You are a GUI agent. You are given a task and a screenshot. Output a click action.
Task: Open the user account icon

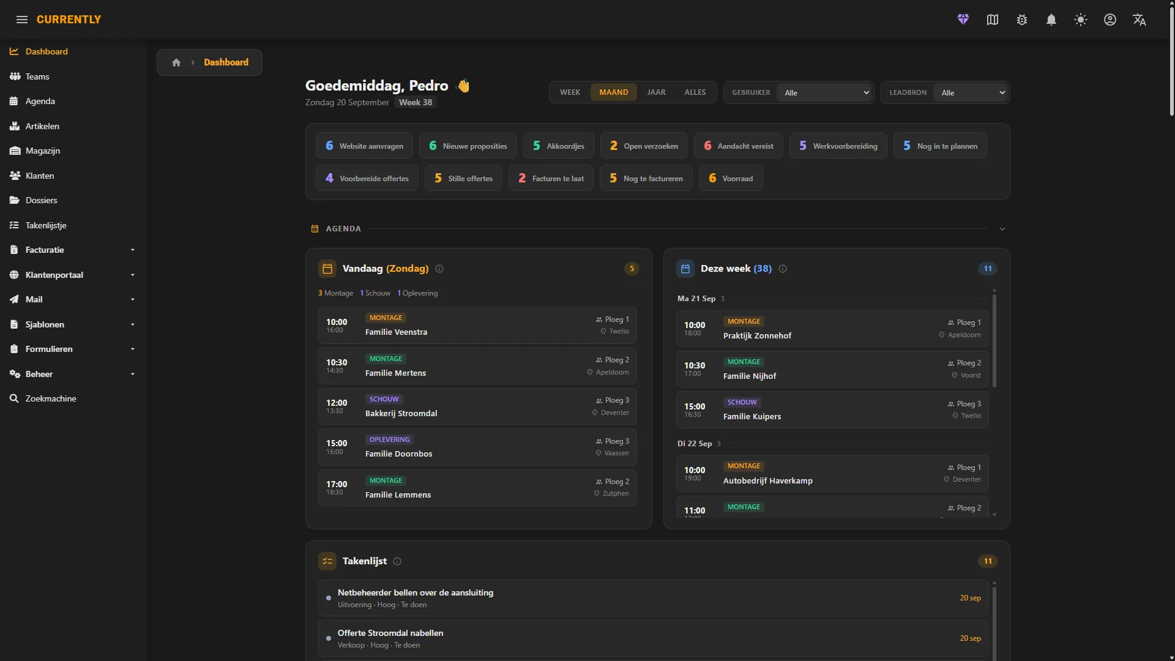tap(1110, 20)
